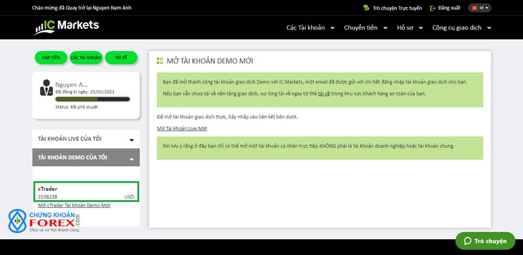Screen dimensions: 523x255
Task: Click the Tải về green button
Action: click(121, 58)
